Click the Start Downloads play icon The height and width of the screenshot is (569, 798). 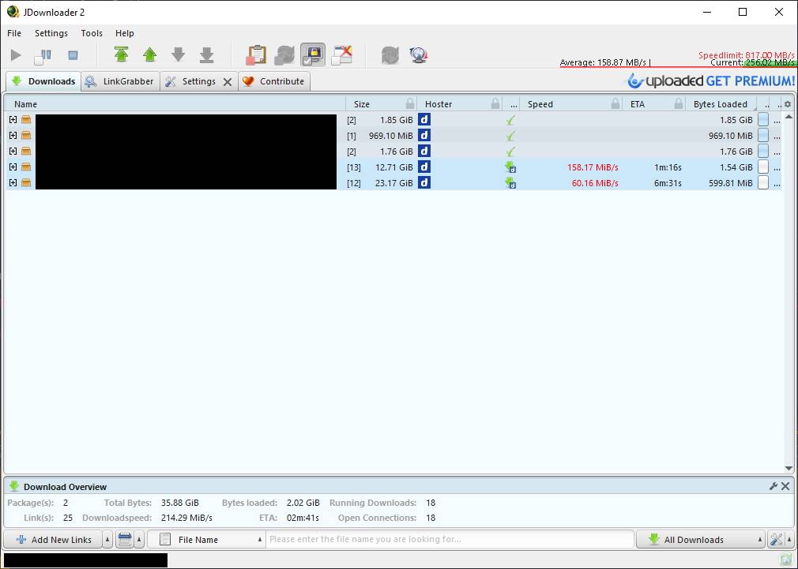click(16, 55)
